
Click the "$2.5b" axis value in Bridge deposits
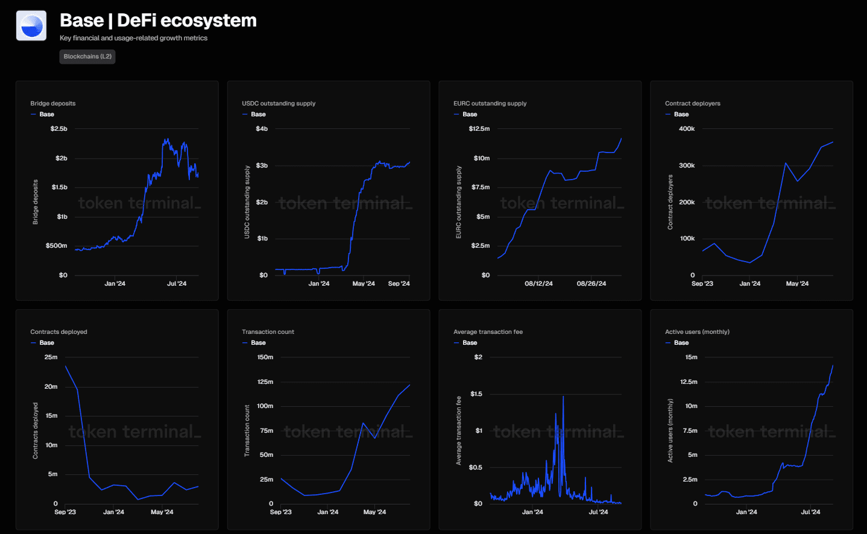coord(59,129)
